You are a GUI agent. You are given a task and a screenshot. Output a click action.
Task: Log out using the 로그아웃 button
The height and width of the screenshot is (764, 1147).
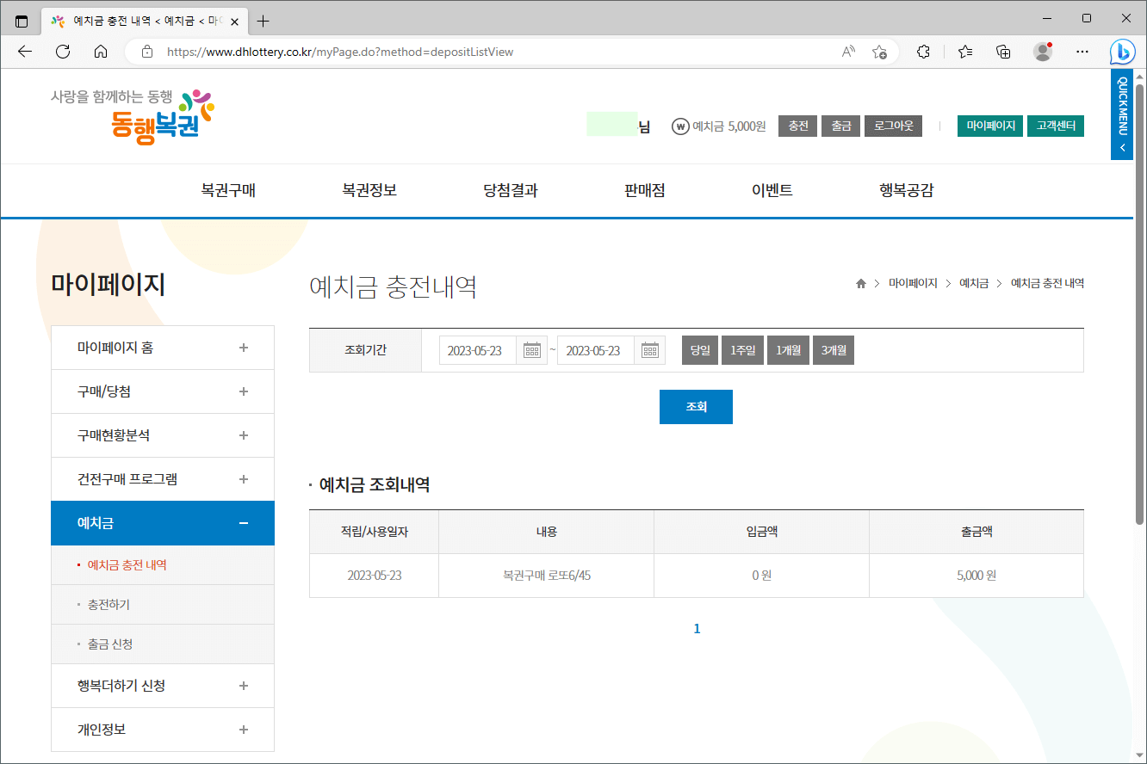tap(892, 126)
